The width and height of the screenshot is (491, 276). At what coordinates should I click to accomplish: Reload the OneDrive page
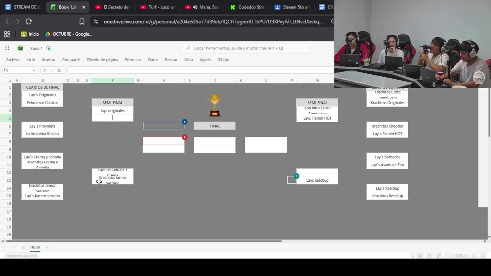click(29, 21)
